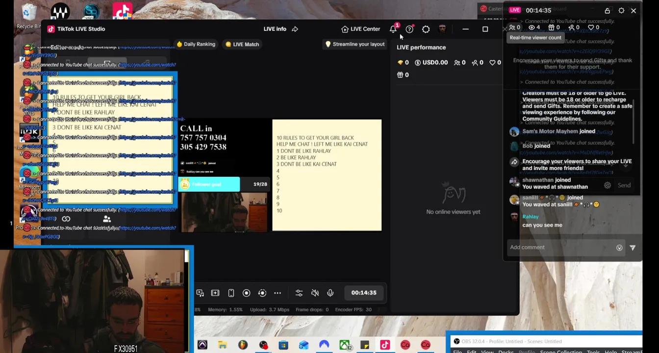
Task: Open the profile avatar in the title bar
Action: pos(442,29)
